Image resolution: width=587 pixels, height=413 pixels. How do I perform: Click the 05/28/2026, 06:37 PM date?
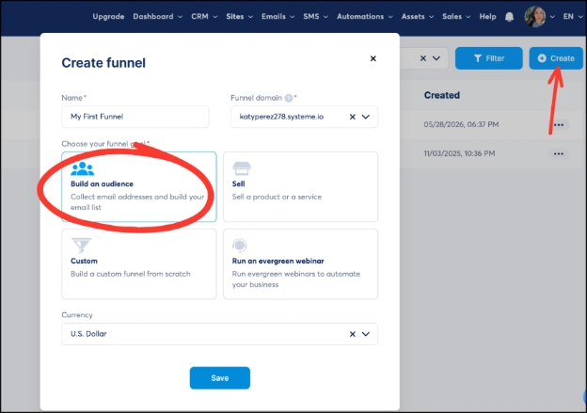(x=461, y=124)
